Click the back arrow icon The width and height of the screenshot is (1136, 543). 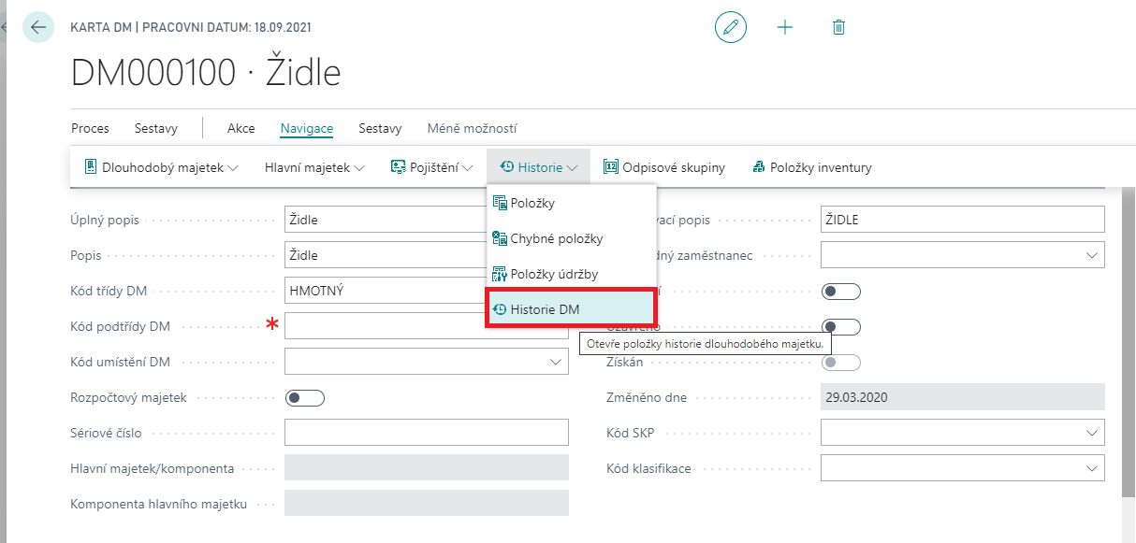(x=37, y=28)
